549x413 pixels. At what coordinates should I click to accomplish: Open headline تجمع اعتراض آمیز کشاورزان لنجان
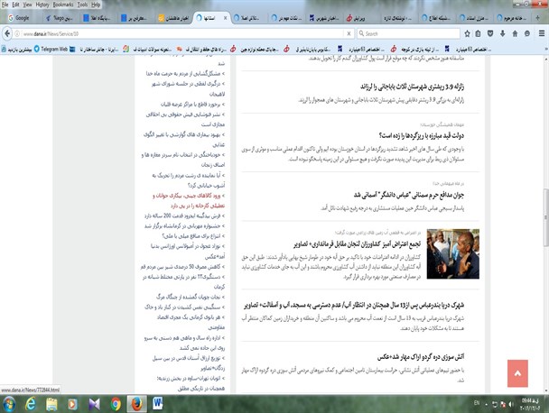click(358, 243)
